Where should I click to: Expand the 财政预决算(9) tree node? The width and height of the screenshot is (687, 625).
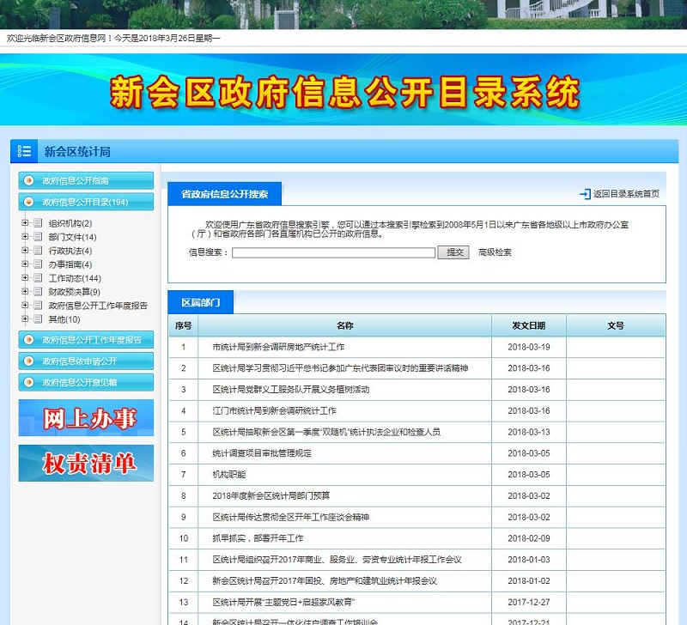tap(26, 292)
